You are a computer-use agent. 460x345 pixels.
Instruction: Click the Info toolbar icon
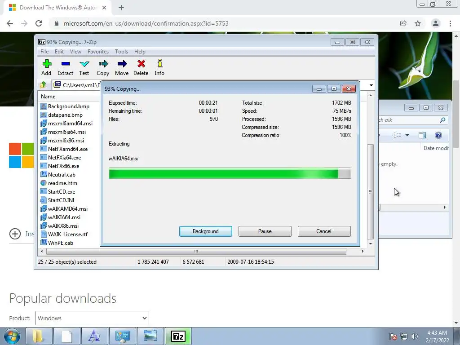tap(159, 67)
